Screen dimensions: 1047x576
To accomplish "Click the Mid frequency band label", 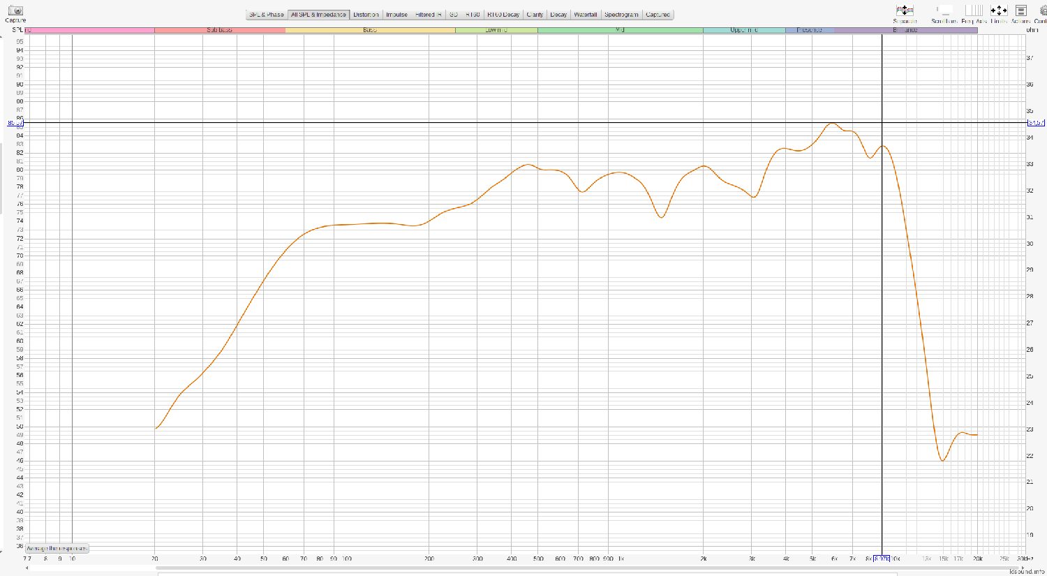I will 620,30.
